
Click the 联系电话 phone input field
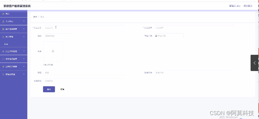194,73
